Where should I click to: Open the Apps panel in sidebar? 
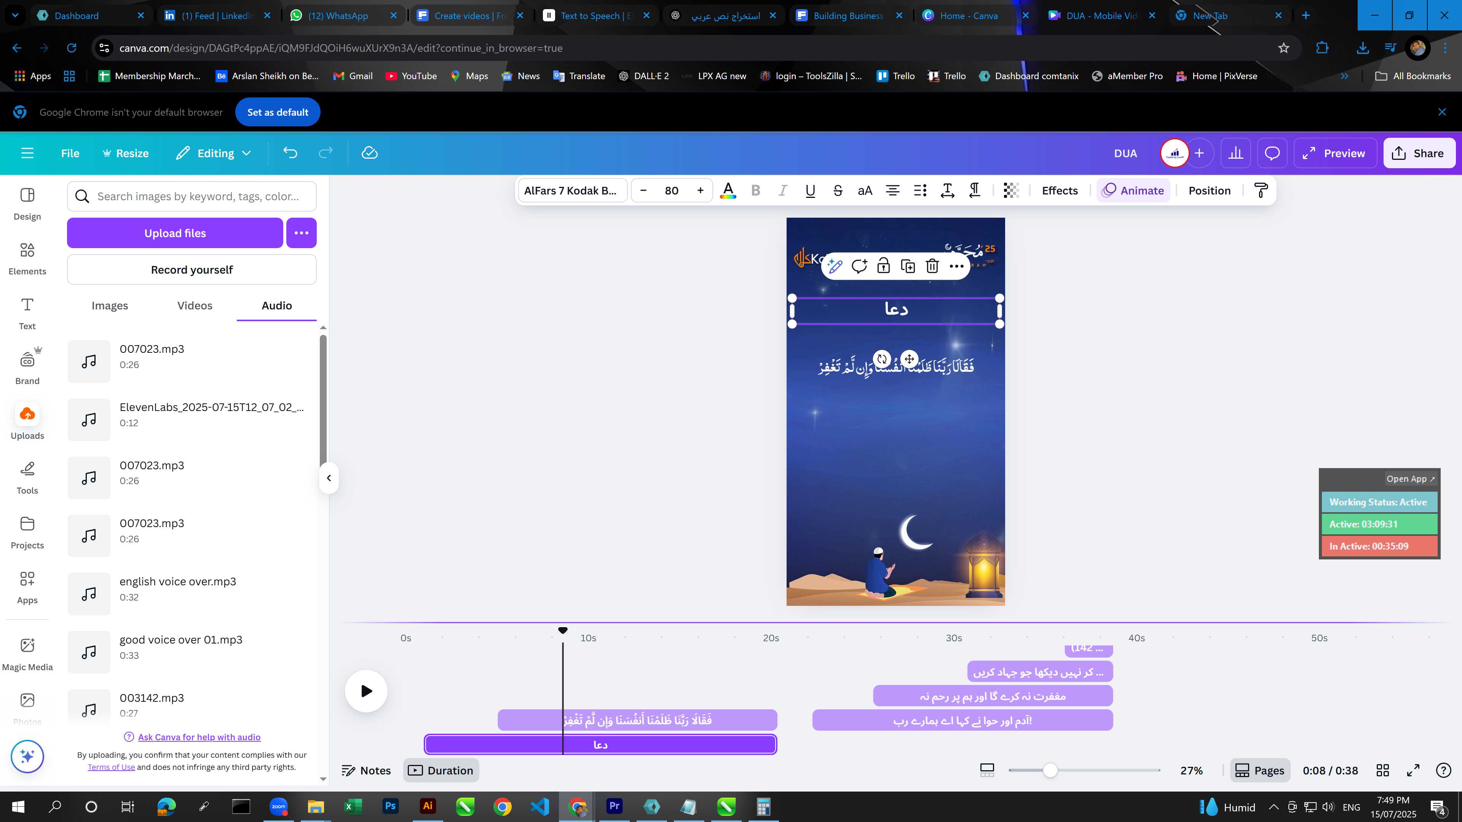27,588
